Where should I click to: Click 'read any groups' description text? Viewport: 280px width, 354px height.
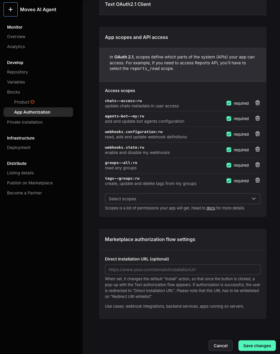pos(121,168)
